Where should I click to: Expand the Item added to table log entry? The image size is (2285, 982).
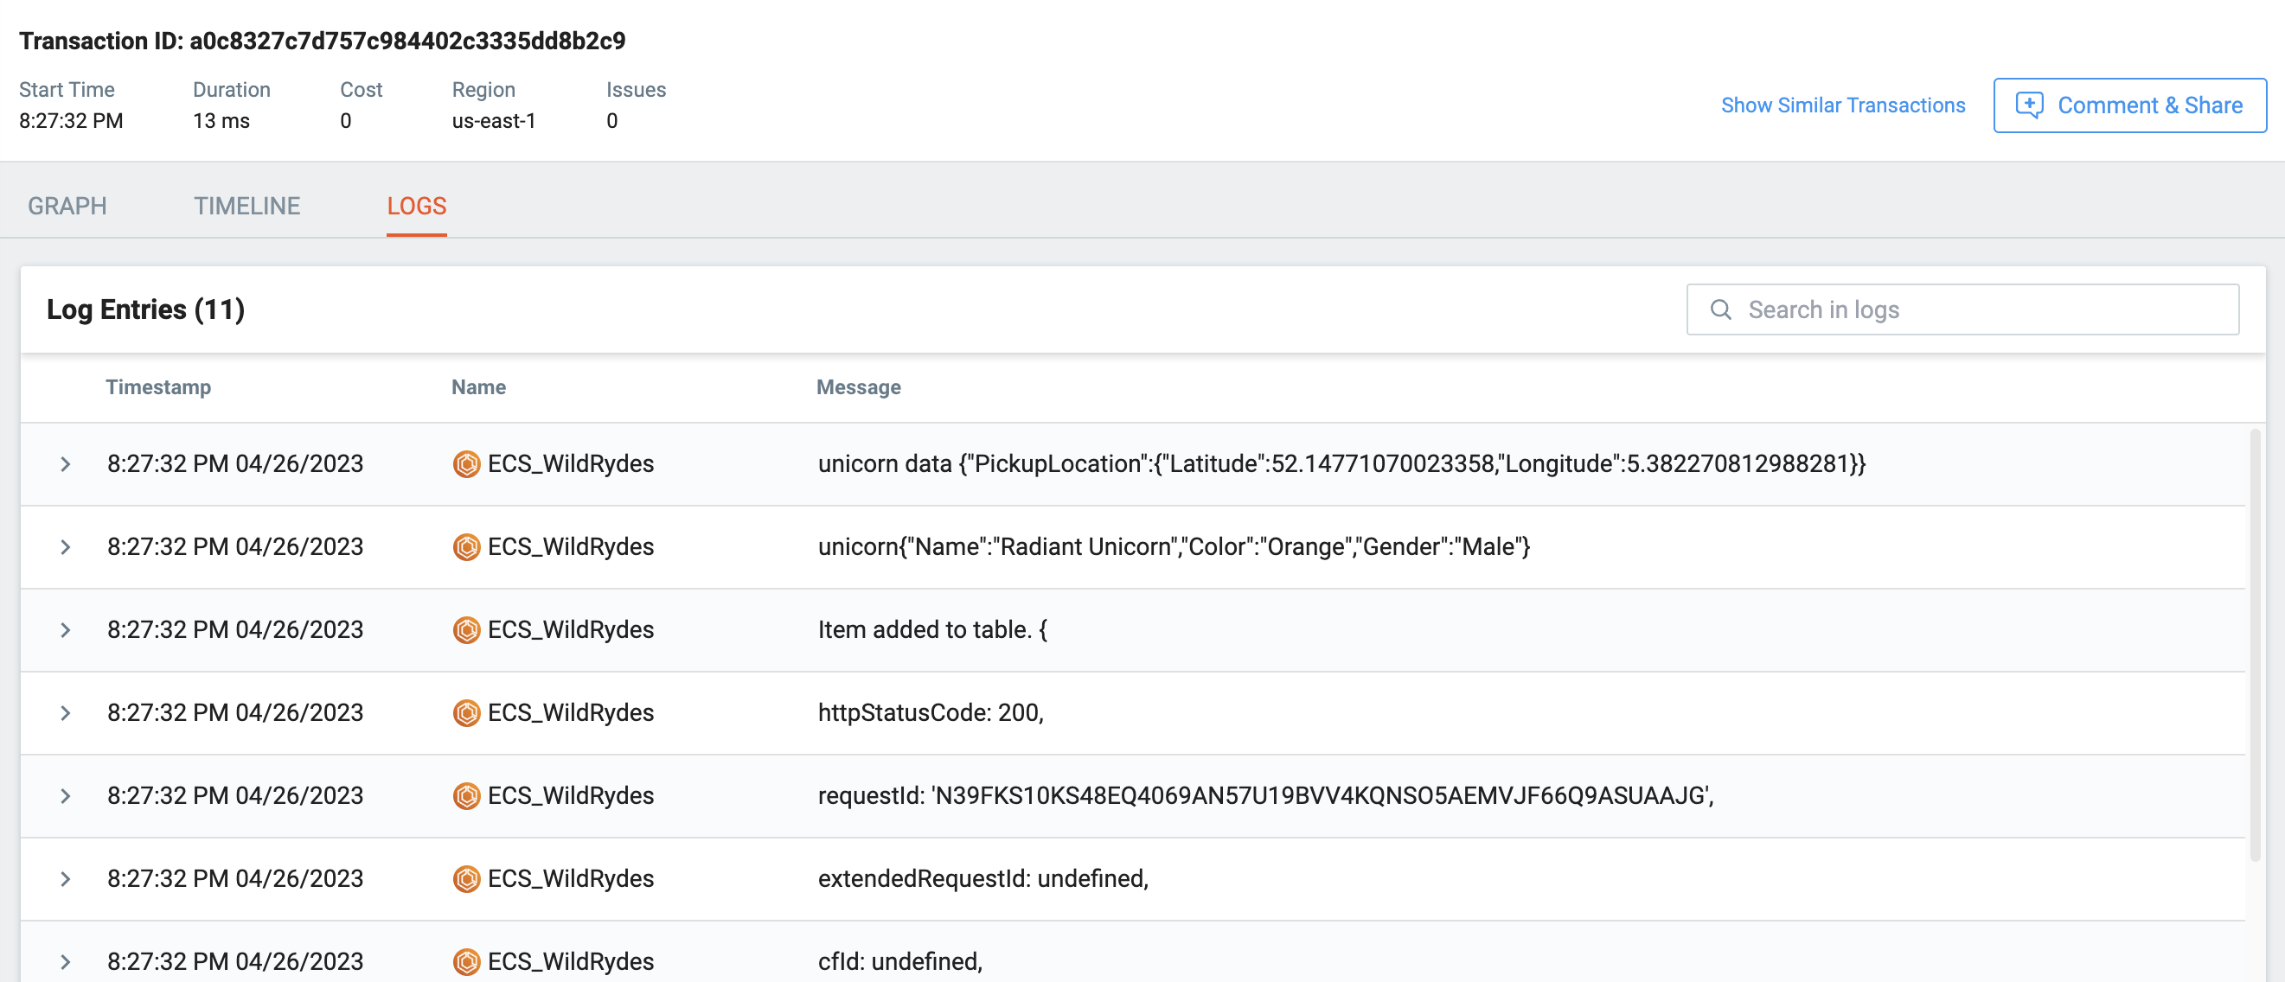pyautogui.click(x=66, y=630)
